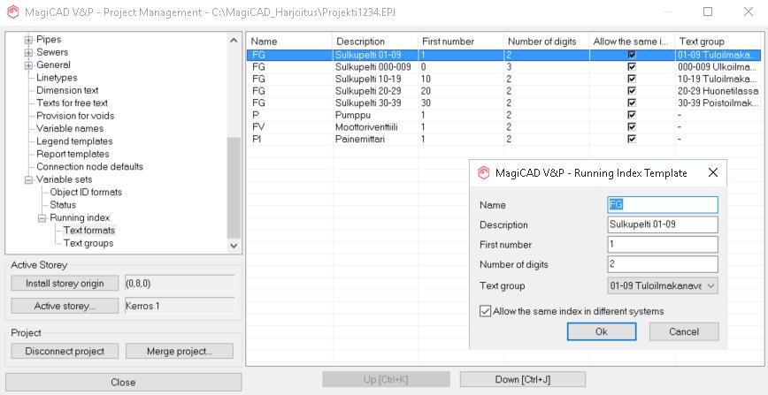Image resolution: width=768 pixels, height=395 pixels.
Task: Select Text groups tree item
Action: tap(88, 243)
